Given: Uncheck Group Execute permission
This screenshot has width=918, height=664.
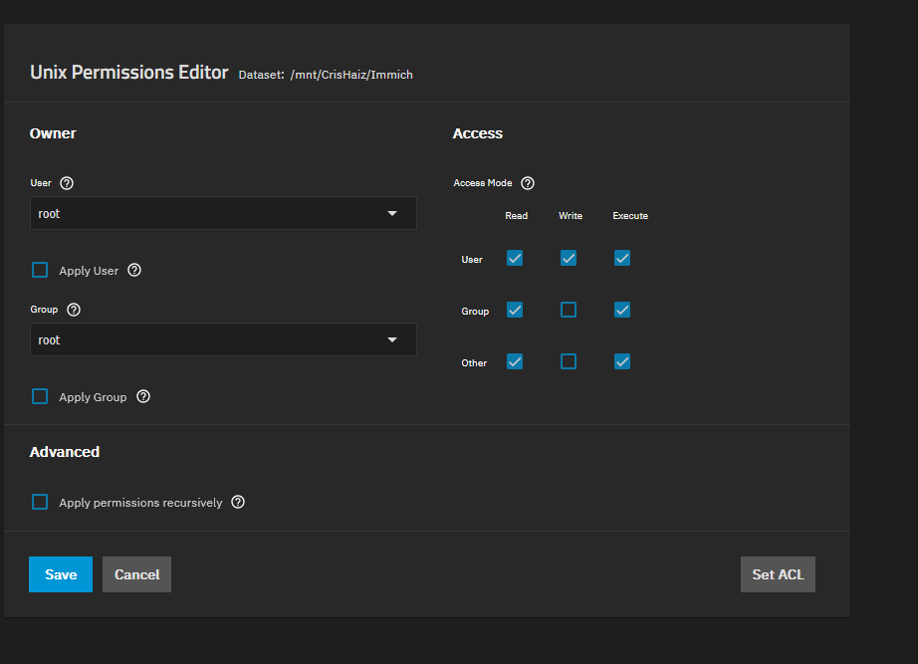Looking at the screenshot, I should coord(622,310).
